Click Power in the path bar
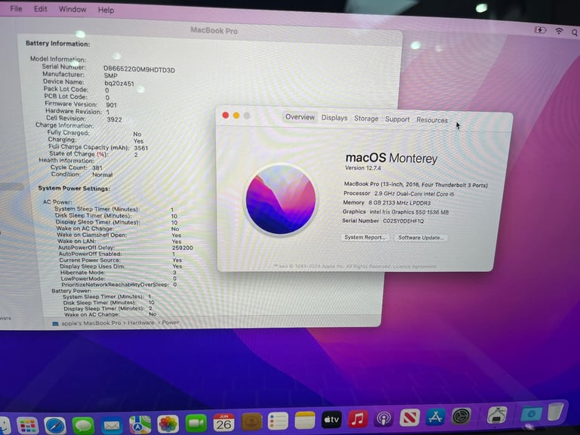 point(170,322)
